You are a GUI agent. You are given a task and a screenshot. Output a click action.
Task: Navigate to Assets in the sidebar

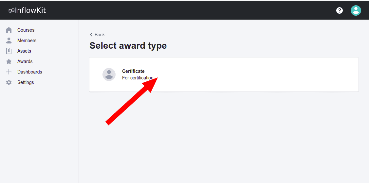[x=24, y=51]
